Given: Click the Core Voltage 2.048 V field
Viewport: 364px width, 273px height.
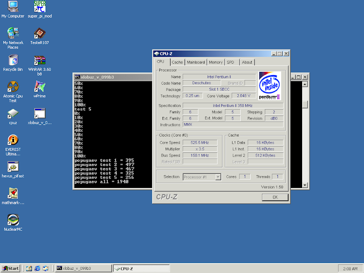Looking at the screenshot, I should 243,96.
